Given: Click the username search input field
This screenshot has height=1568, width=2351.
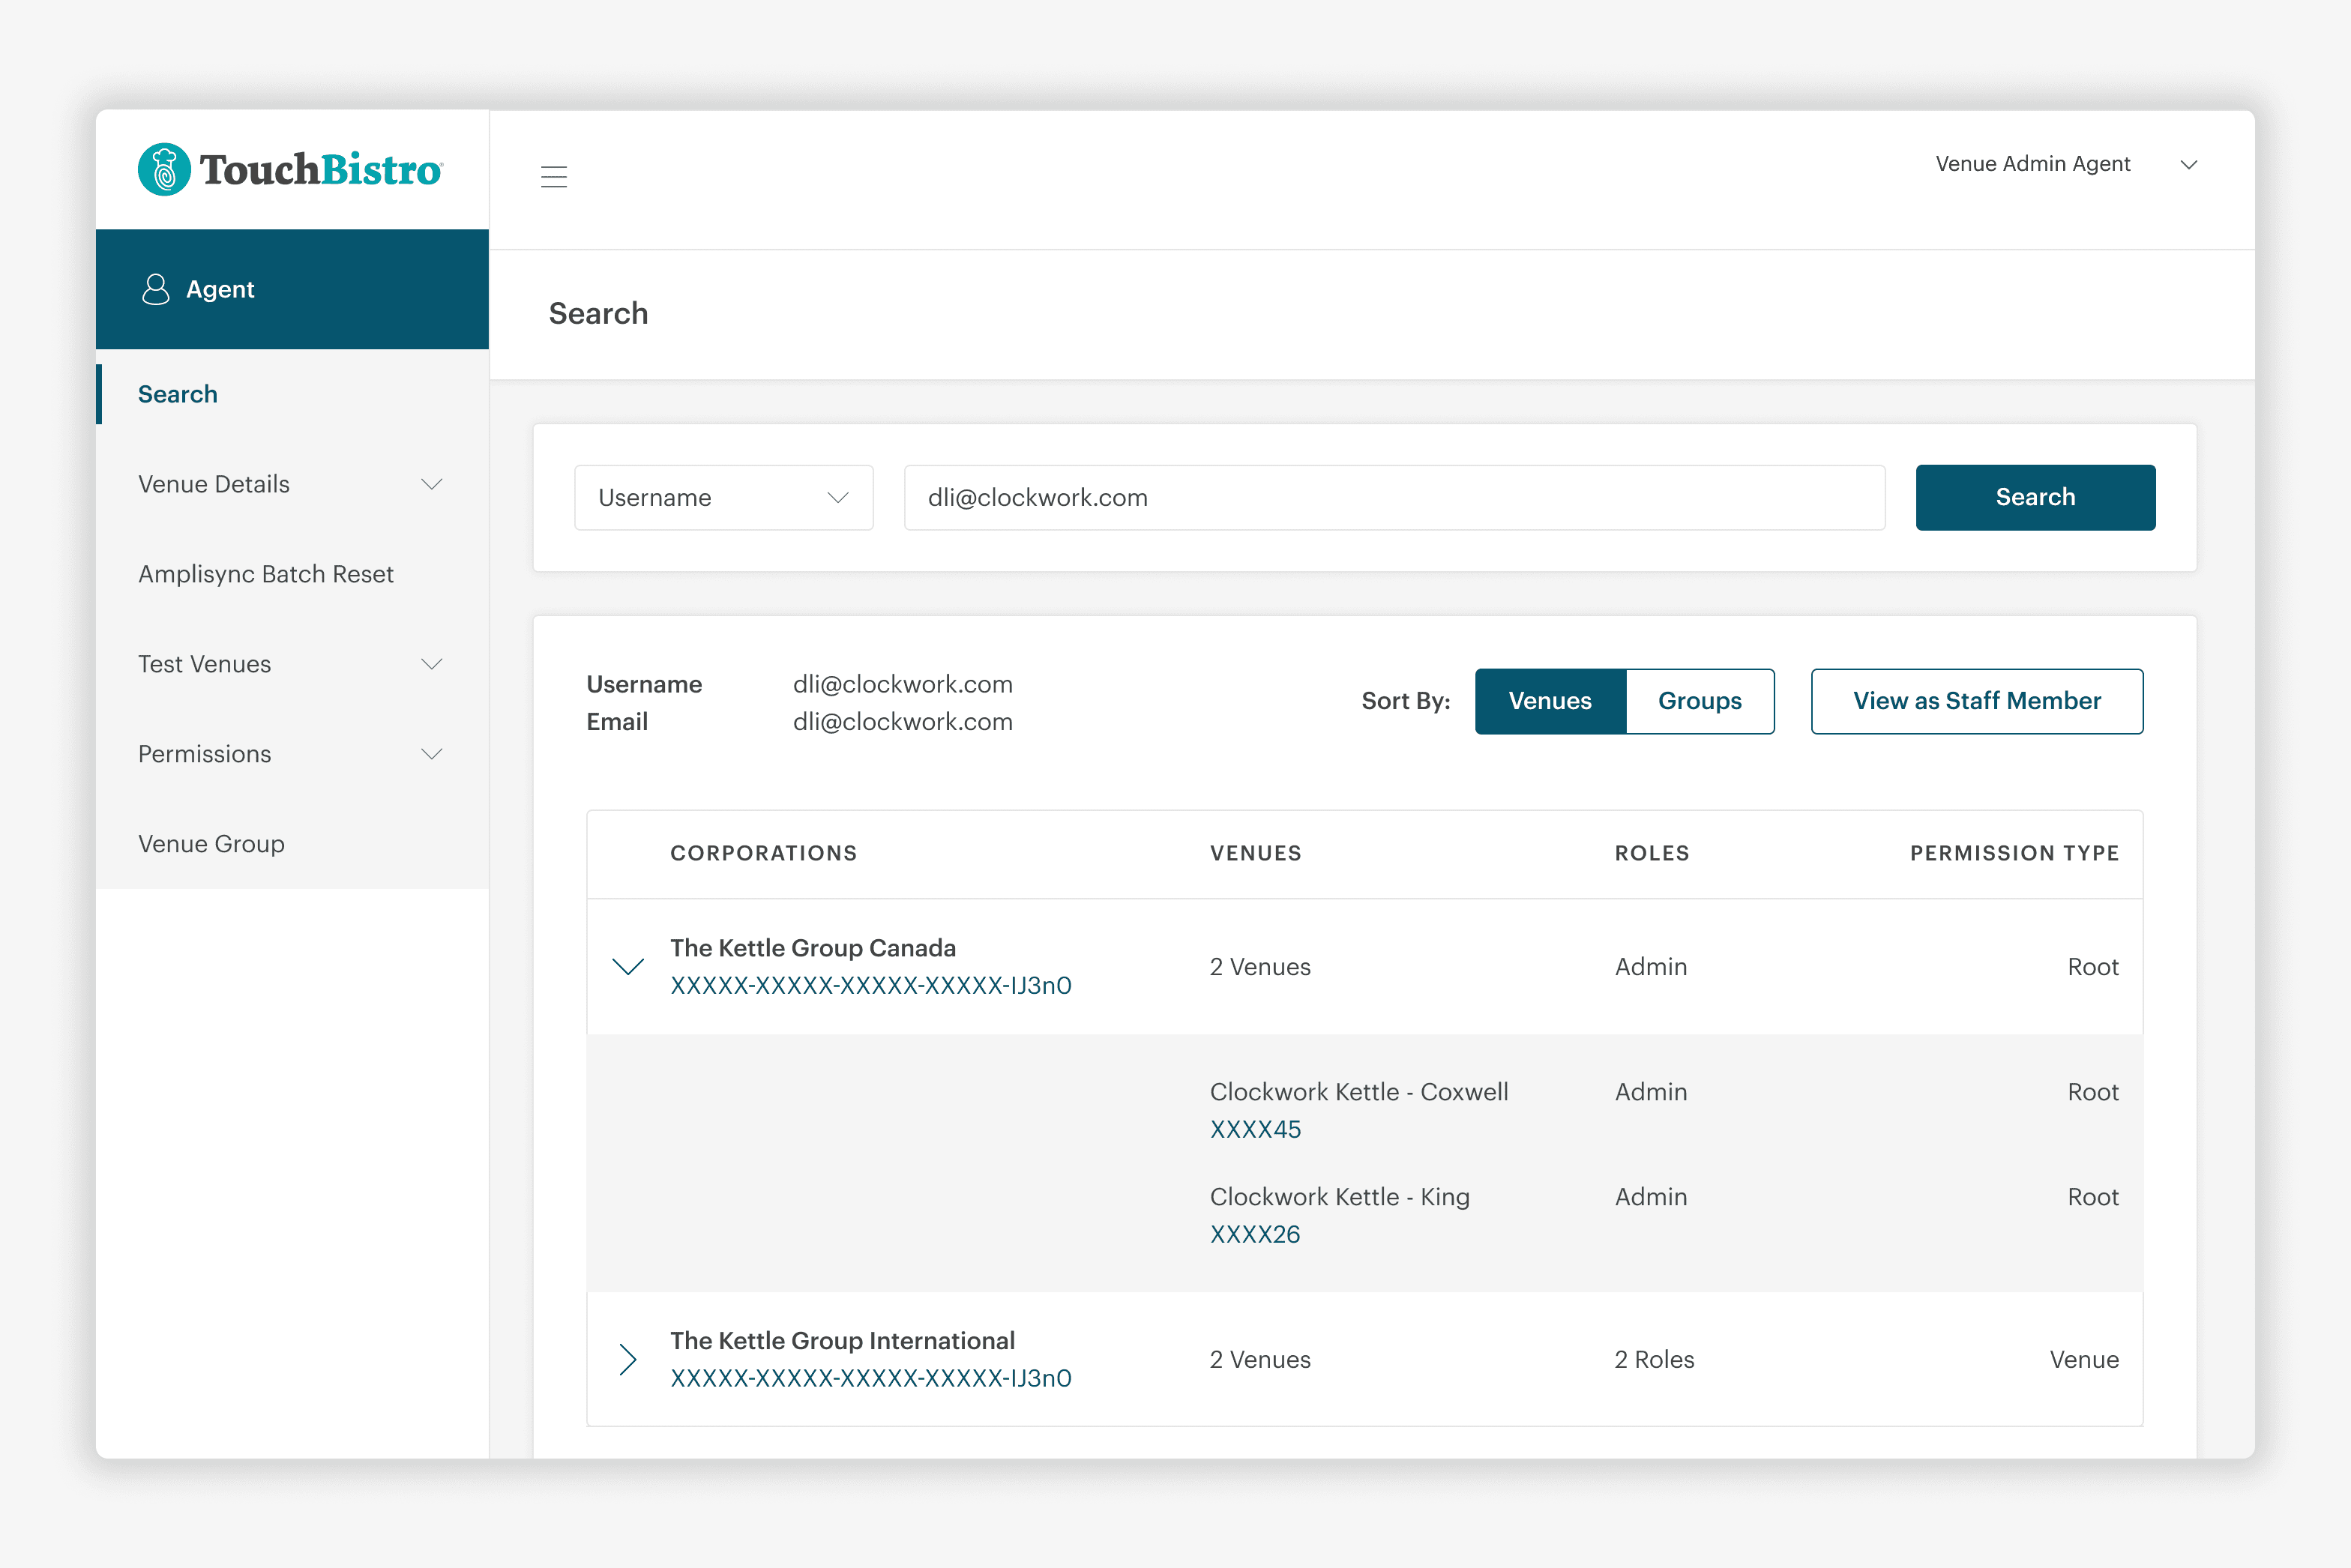Looking at the screenshot, I should (1394, 497).
